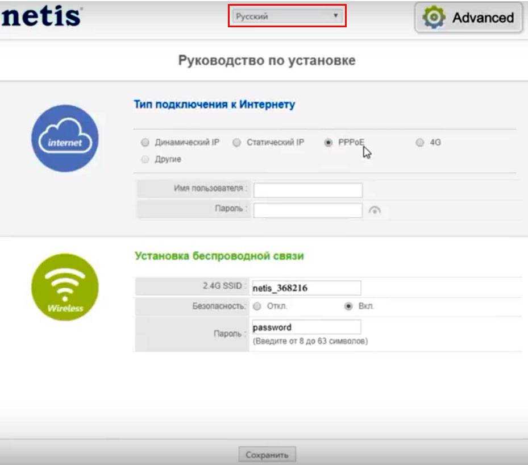Select Другие connection type
528x465 pixels.
coord(145,160)
